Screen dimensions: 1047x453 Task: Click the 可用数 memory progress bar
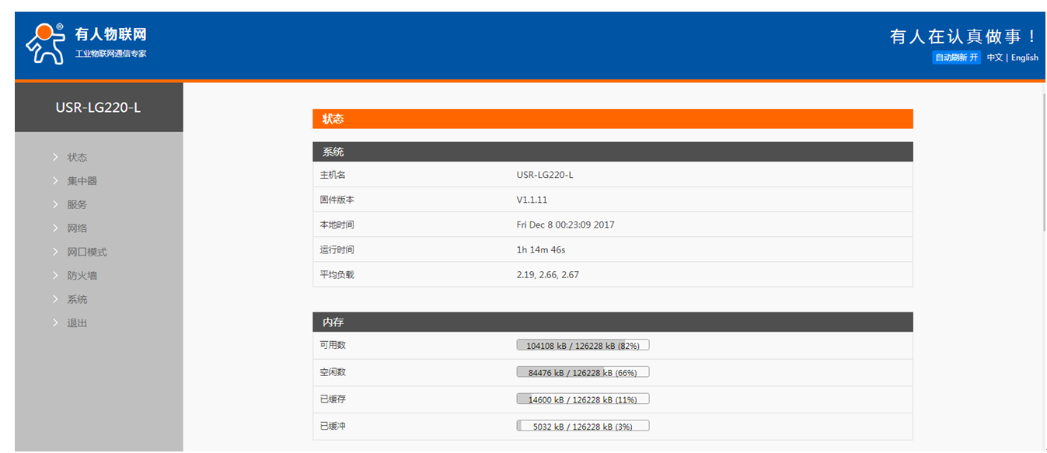point(582,345)
